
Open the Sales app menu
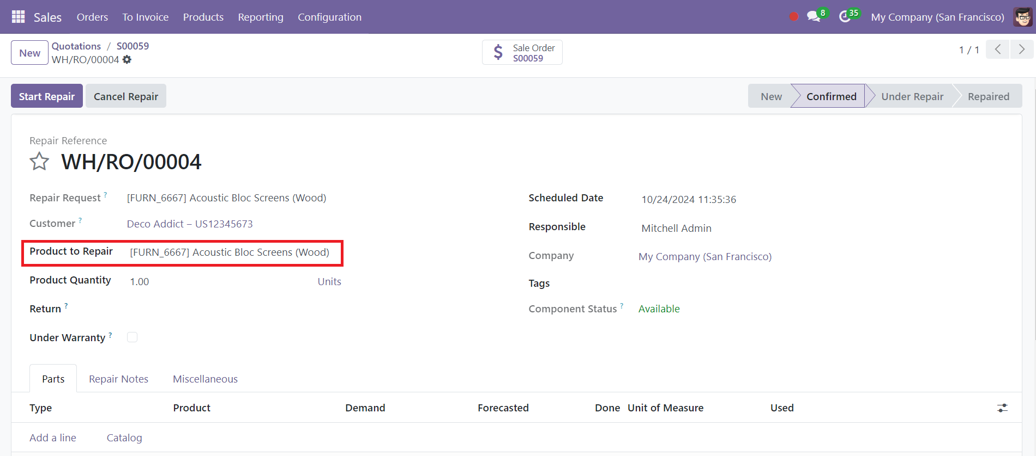(47, 17)
